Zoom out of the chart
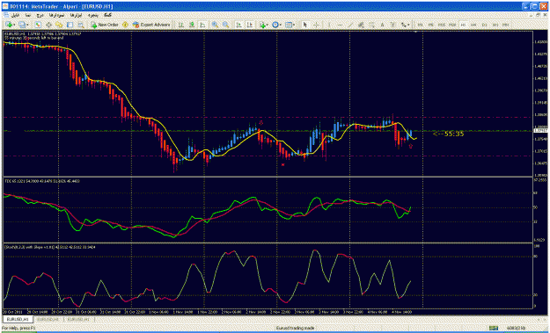 click(x=225, y=25)
